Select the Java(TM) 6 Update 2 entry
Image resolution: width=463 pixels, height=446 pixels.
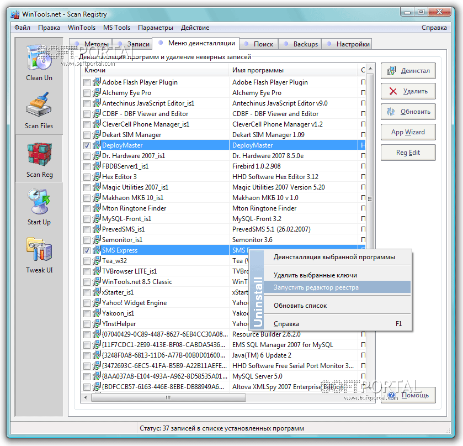262,355
